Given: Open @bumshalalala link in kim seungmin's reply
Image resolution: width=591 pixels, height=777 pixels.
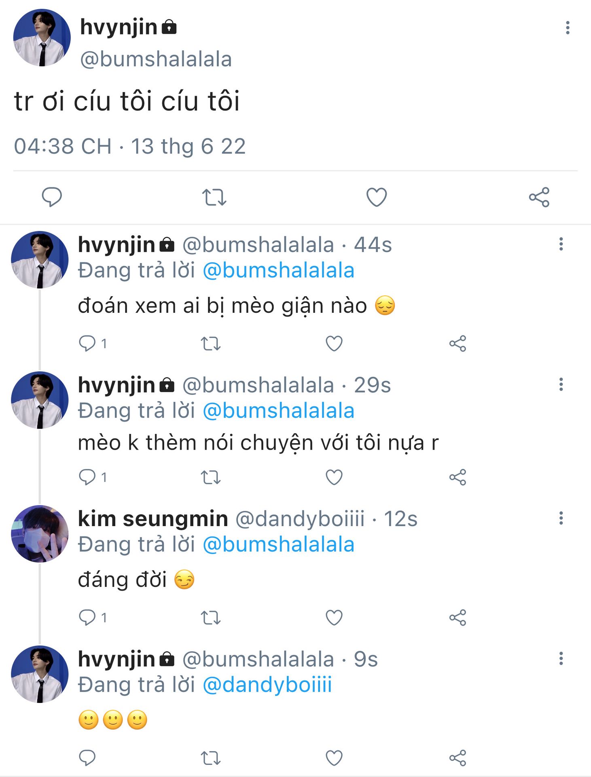Looking at the screenshot, I should coord(278,544).
